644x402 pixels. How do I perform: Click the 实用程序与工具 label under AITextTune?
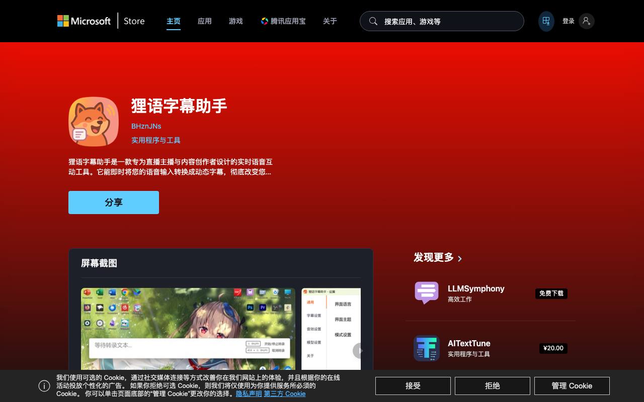[469, 354]
